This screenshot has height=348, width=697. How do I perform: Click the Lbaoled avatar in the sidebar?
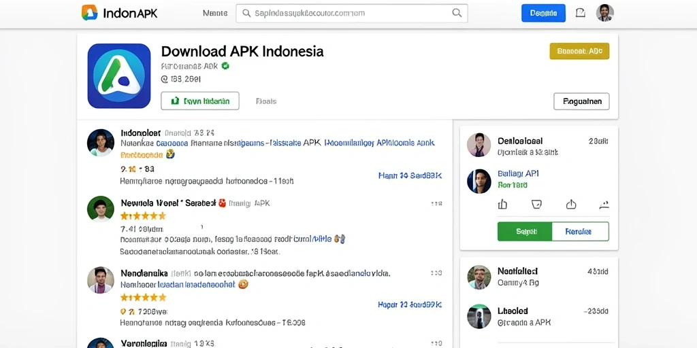pos(479,317)
